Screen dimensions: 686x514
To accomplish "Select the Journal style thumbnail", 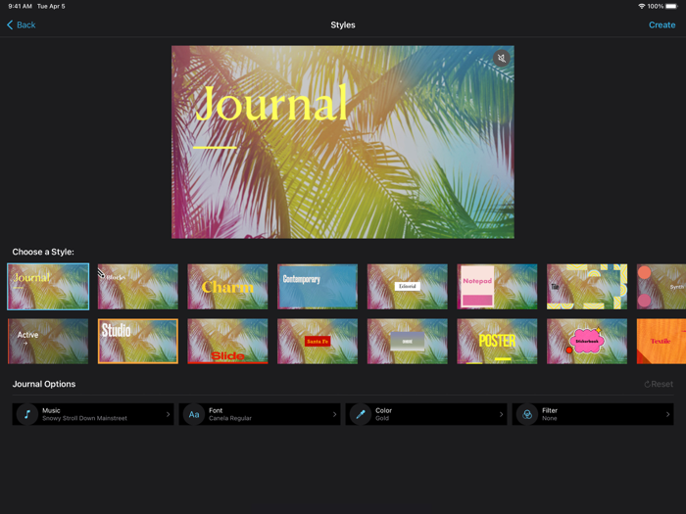I will [x=48, y=287].
